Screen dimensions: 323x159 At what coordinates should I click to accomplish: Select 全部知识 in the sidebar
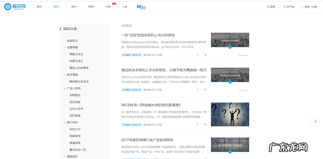pos(72,41)
